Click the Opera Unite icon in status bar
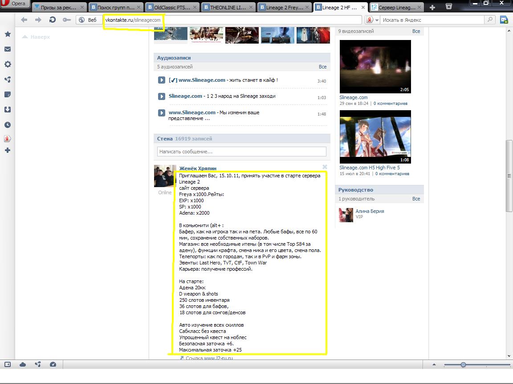513x384 pixels. point(37,364)
